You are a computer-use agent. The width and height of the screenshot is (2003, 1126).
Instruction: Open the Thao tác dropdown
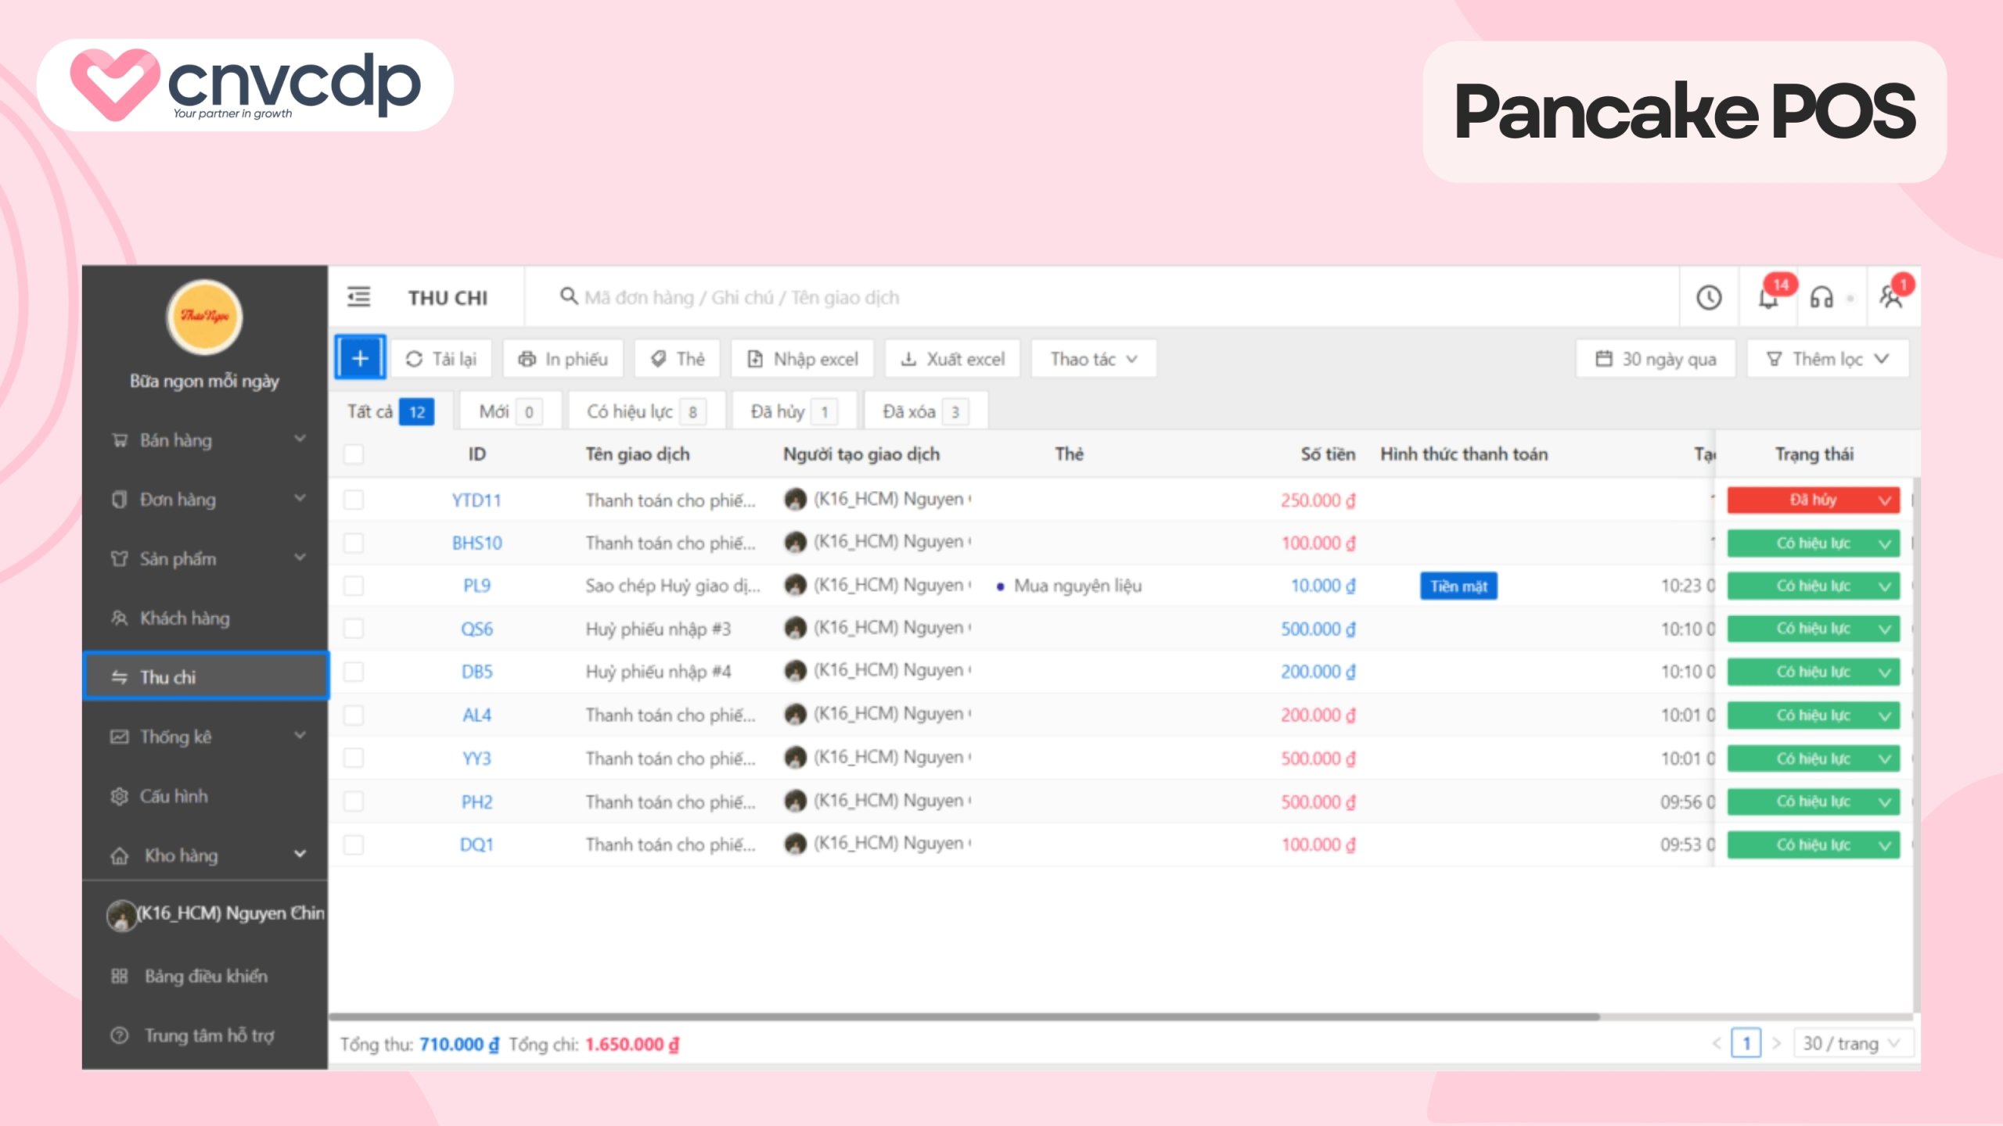coord(1093,359)
